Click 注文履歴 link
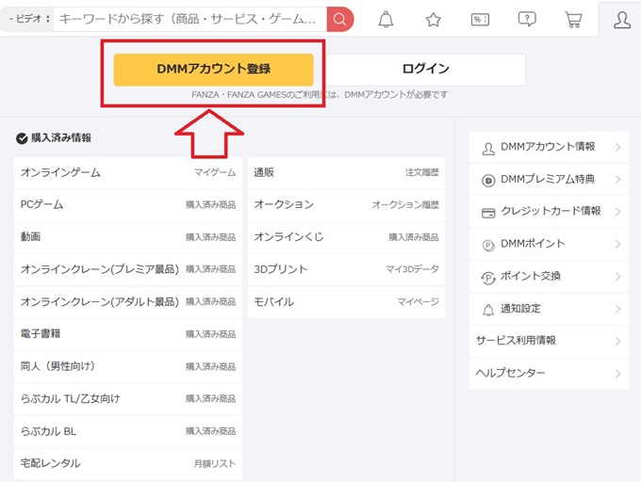Image resolution: width=641 pixels, height=482 pixels. coord(422,172)
